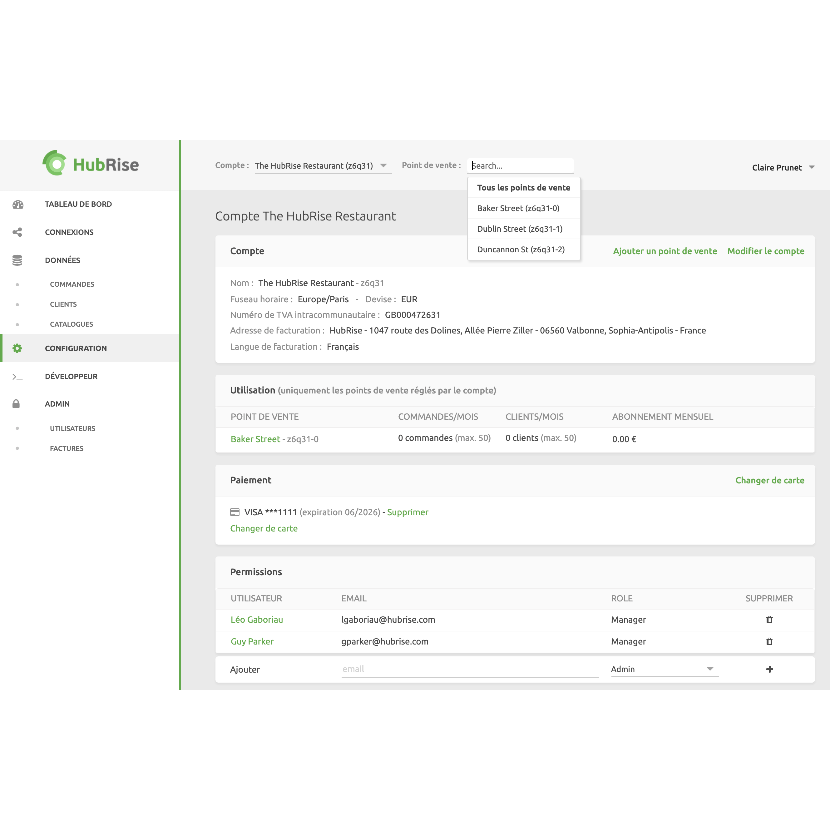Open the Admin role dropdown
This screenshot has width=830, height=830.
click(x=664, y=669)
